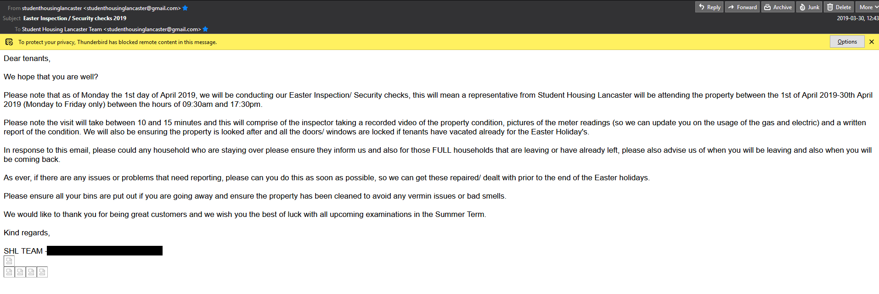This screenshot has height=294, width=879.
Task: Mark this message as Junk
Action: (x=809, y=7)
